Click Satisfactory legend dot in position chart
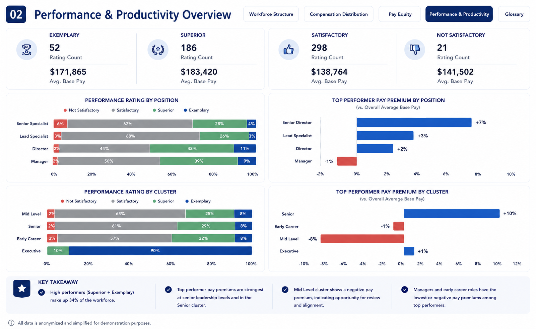The image size is (536, 329). click(x=113, y=110)
